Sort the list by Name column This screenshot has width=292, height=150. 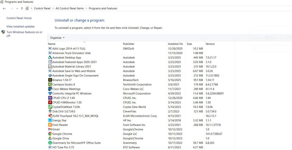click(52, 44)
